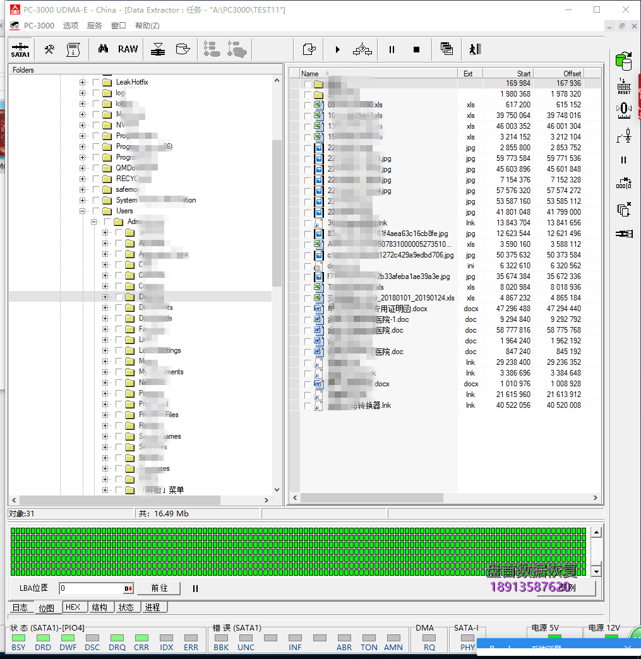Screen dimensions: 641x659
Task: Open the scroll script icon in toolbar
Action: (74, 50)
